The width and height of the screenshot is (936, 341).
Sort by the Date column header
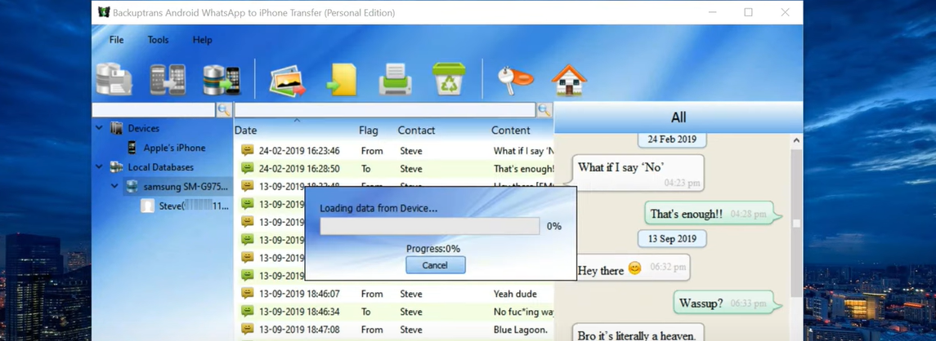[x=245, y=131]
